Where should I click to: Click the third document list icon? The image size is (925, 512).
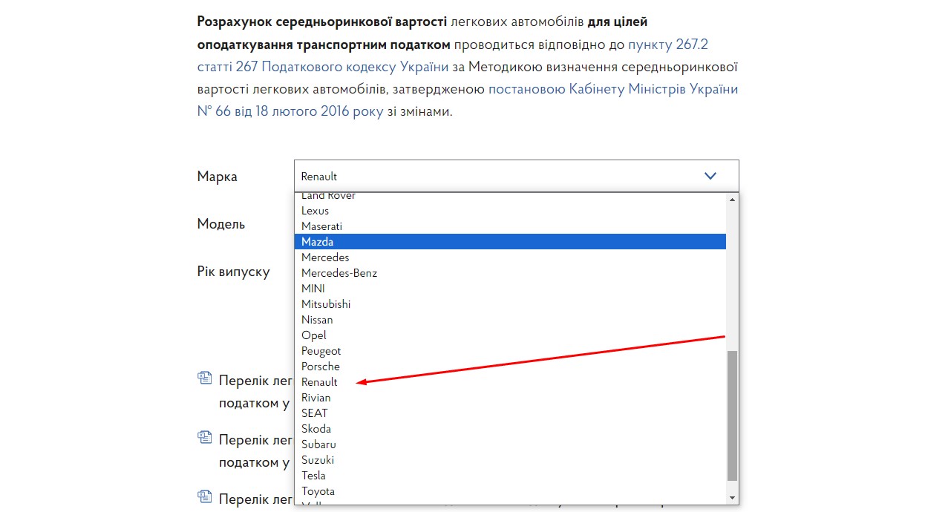pos(204,496)
